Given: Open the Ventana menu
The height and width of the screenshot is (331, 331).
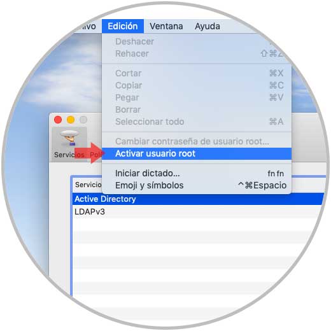Looking at the screenshot, I should [x=166, y=26].
